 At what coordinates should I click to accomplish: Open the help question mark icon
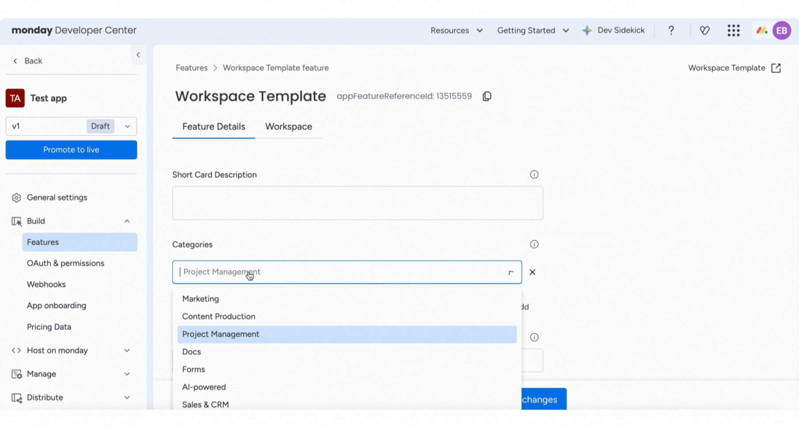point(671,30)
